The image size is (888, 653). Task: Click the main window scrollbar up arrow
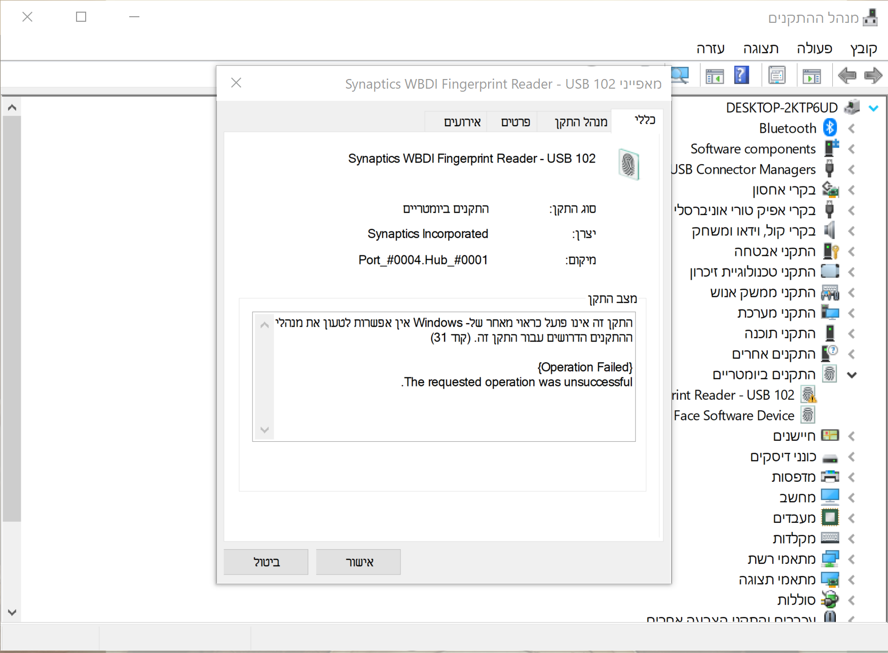(x=12, y=107)
